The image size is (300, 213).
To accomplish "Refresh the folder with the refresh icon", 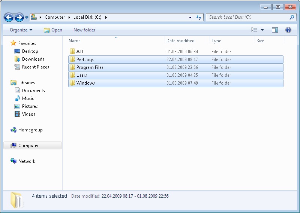I will click(x=199, y=17).
